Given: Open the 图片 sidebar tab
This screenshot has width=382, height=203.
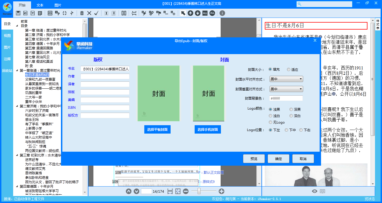Looking at the screenshot, I should pyautogui.click(x=7, y=47).
